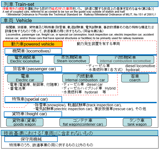Click the 技術基準における「車両」に含まれないもの header
Image resolution: width=159 pixels, height=149 pixels.
[x=79, y=133]
